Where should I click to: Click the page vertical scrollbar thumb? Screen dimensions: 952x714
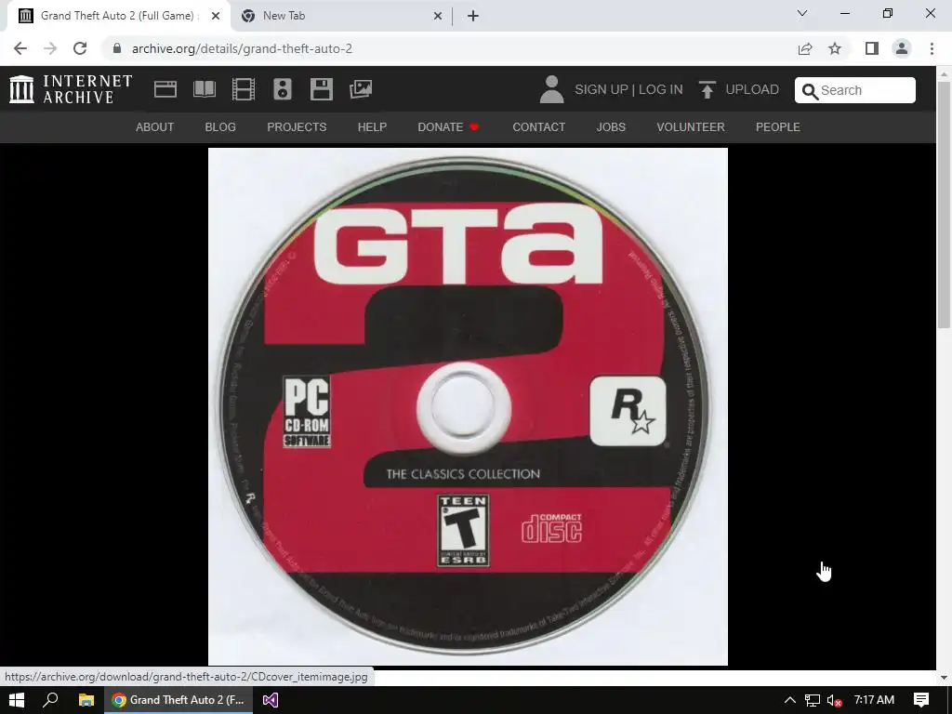(944, 204)
